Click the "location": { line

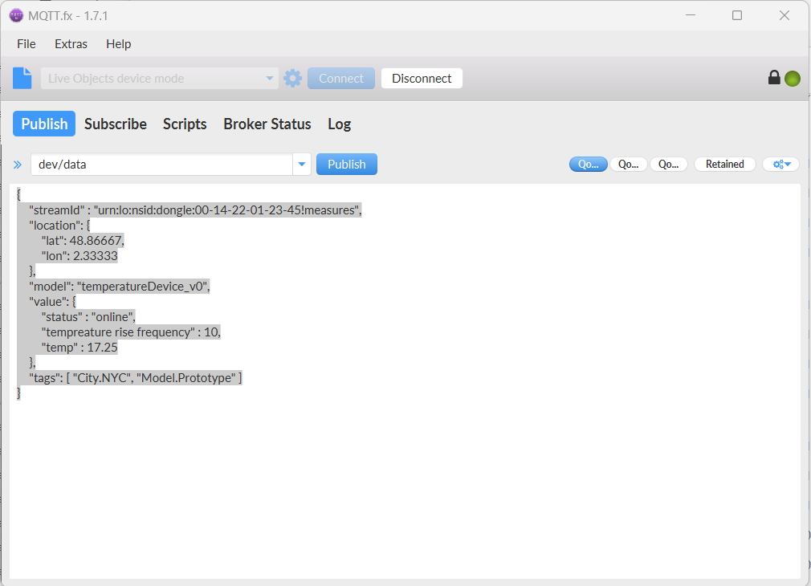pyautogui.click(x=59, y=225)
